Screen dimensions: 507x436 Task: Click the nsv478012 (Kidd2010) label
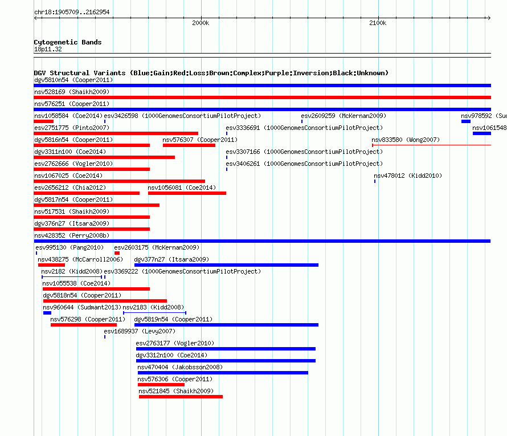[x=408, y=176]
